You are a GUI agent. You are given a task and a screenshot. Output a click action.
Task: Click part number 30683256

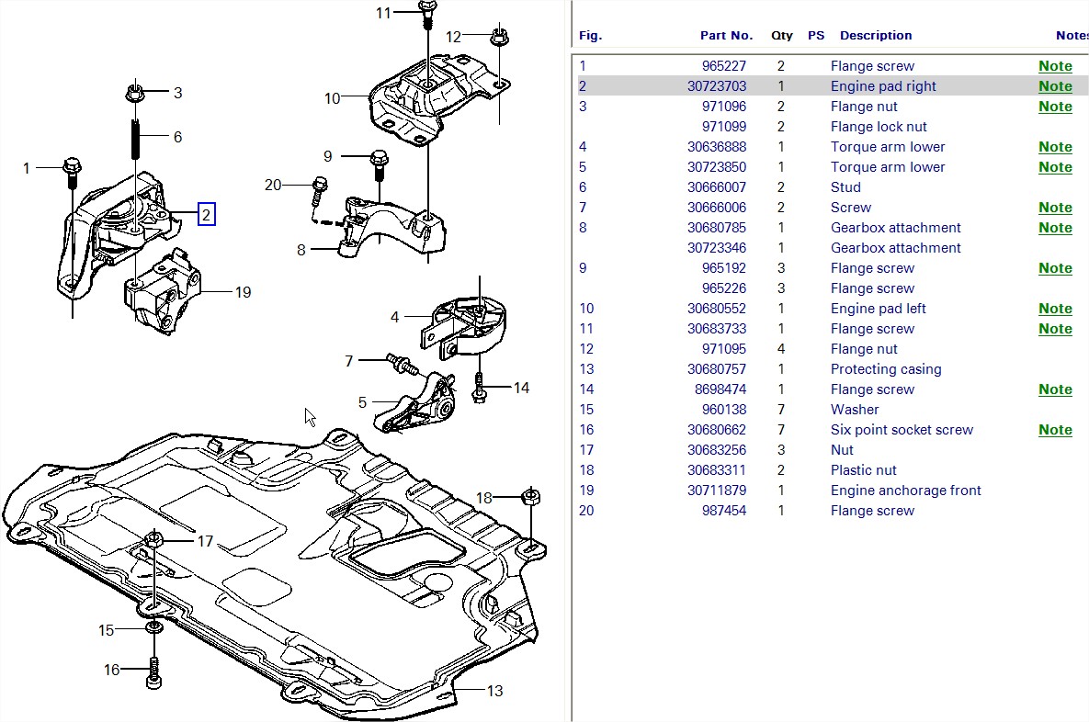(717, 449)
